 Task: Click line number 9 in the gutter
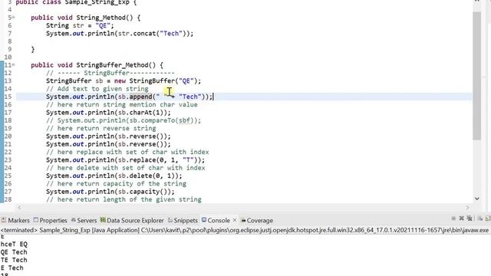coord(10,49)
